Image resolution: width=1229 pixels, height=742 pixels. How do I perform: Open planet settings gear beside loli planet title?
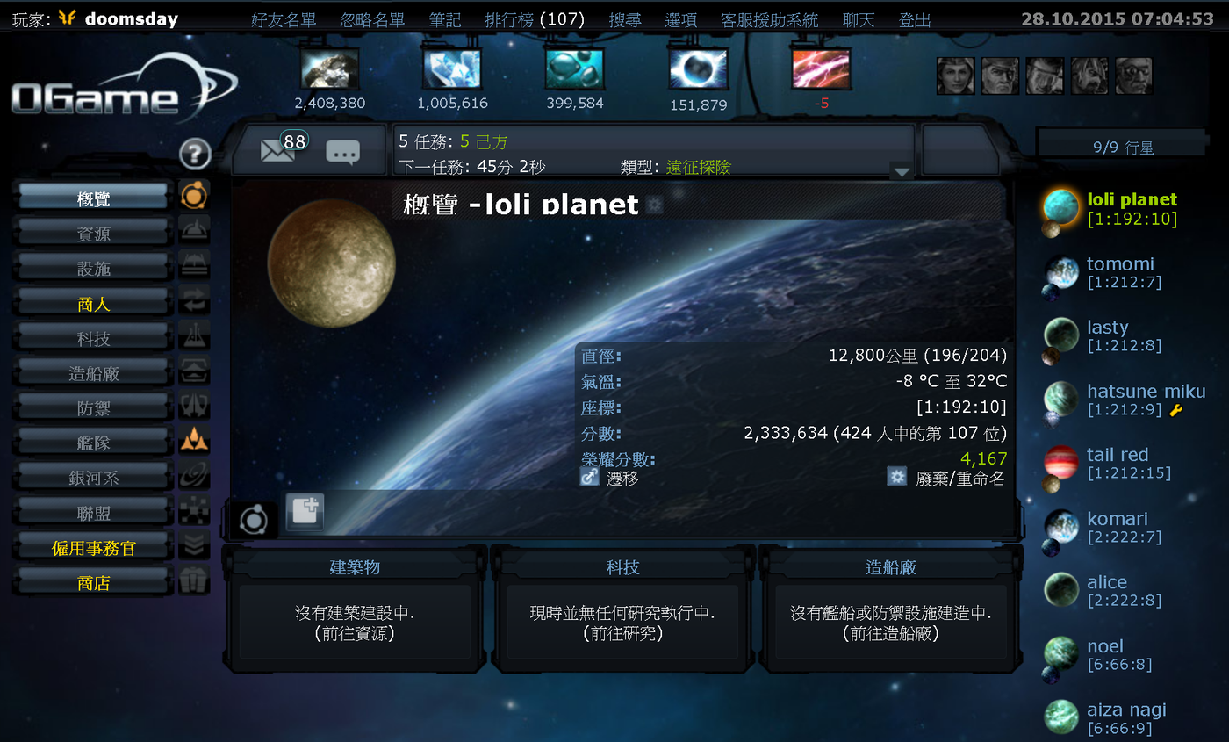(x=654, y=205)
